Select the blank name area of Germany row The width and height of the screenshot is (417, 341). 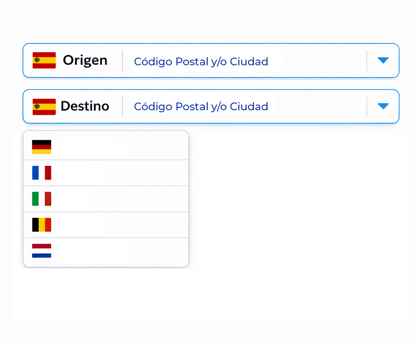[x=92, y=147]
